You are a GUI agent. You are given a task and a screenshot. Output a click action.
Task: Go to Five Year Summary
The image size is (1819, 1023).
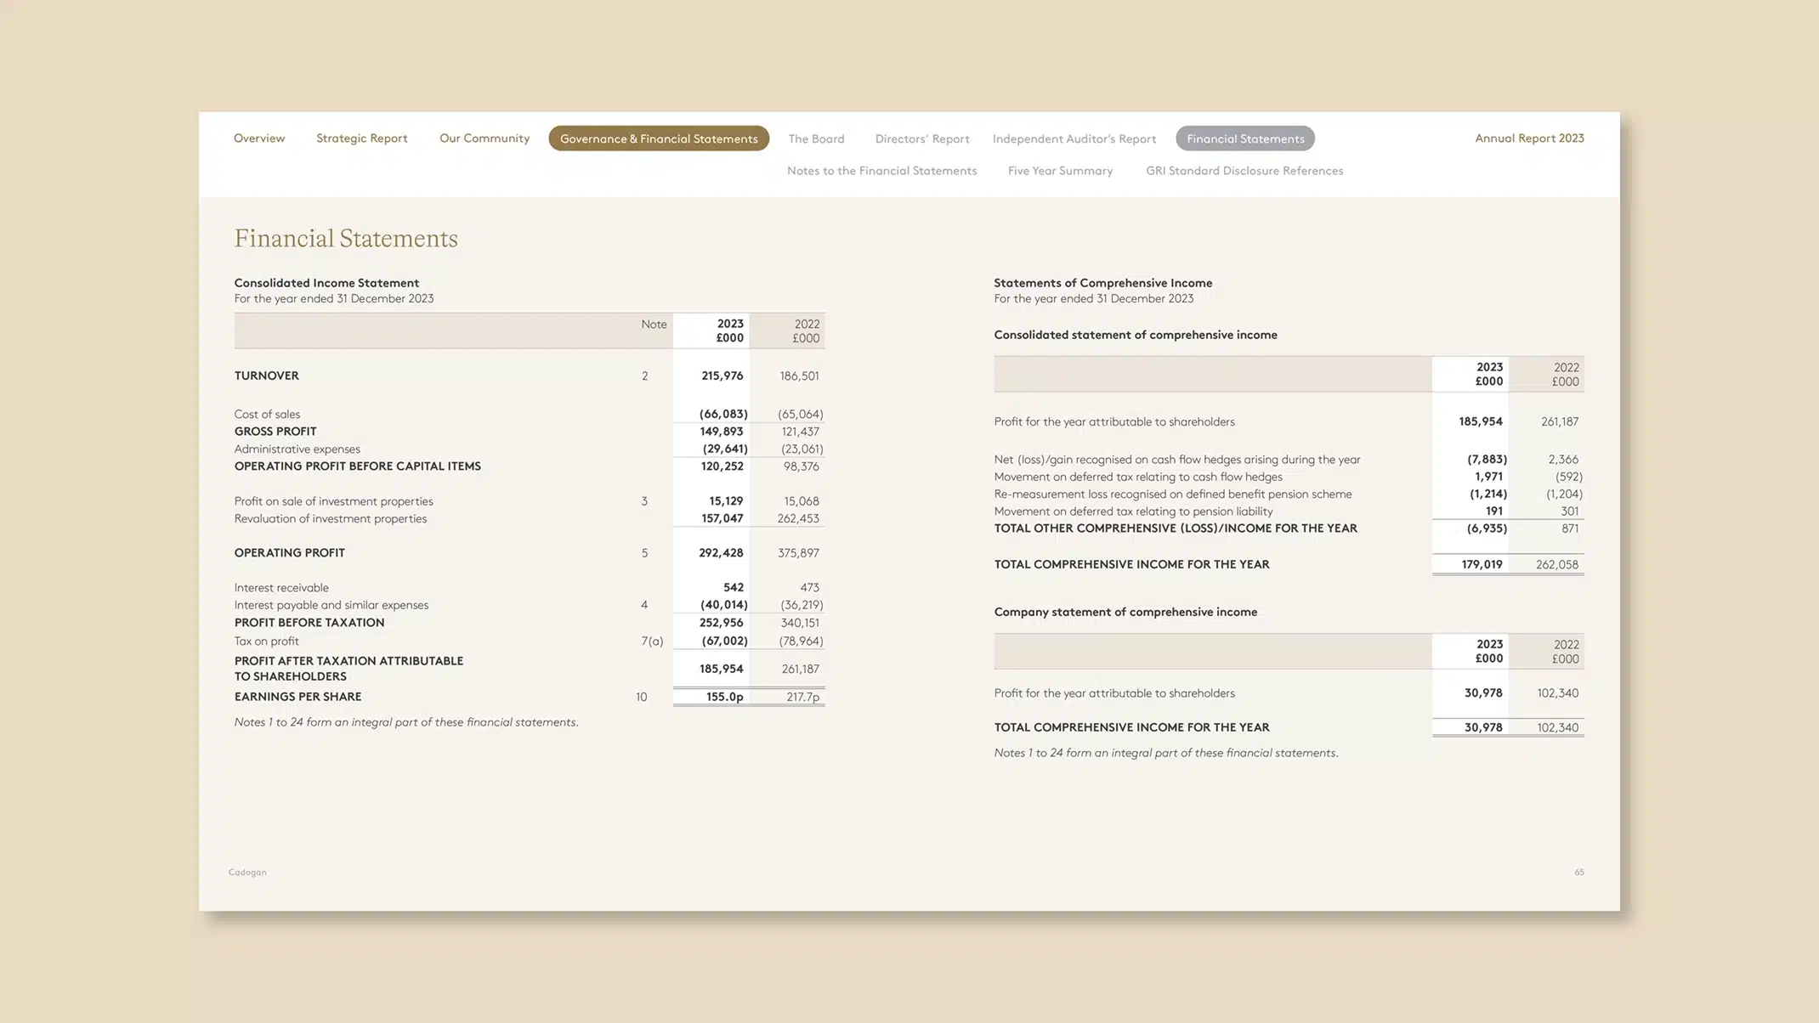pos(1059,171)
